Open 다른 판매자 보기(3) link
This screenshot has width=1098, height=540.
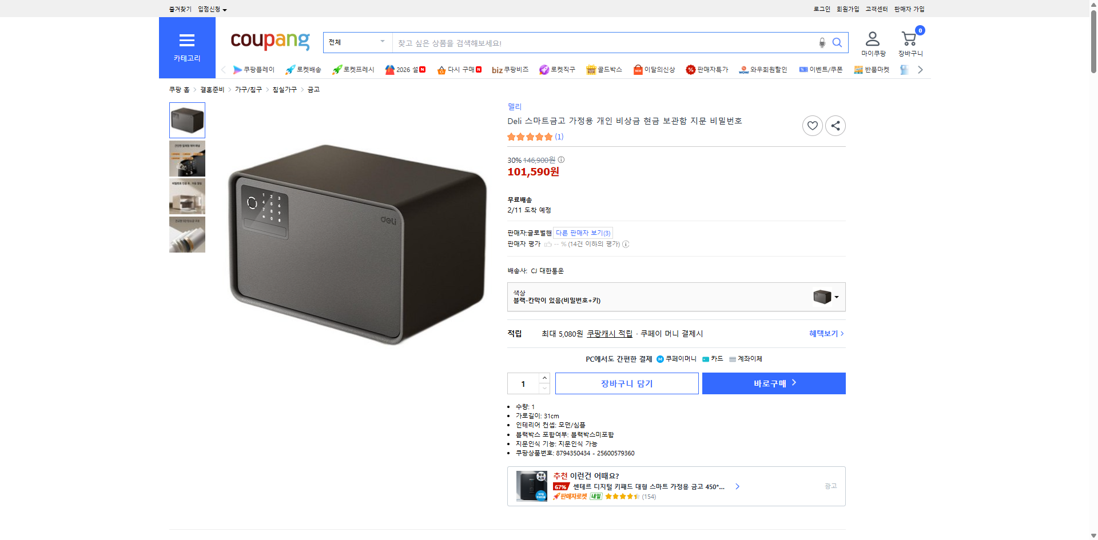[x=583, y=233]
